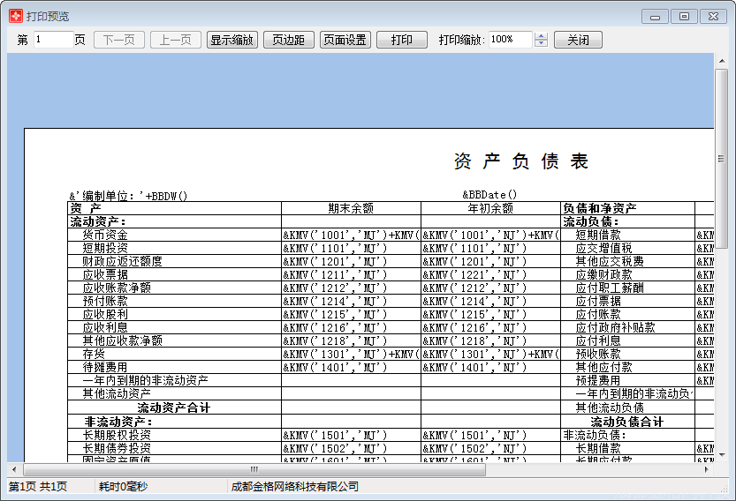The height and width of the screenshot is (501, 736).
Task: Decrease print zoom with down arrow
Action: pyautogui.click(x=542, y=44)
